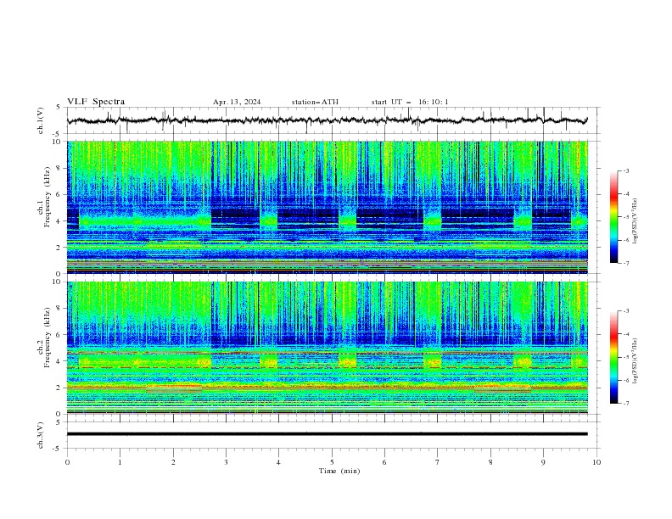Image resolution: width=672 pixels, height=519 pixels.
Task: Click the ch.2 spectrogram color bar
Action: [x=613, y=357]
